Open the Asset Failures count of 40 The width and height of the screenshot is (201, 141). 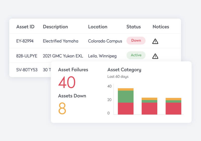(x=67, y=82)
